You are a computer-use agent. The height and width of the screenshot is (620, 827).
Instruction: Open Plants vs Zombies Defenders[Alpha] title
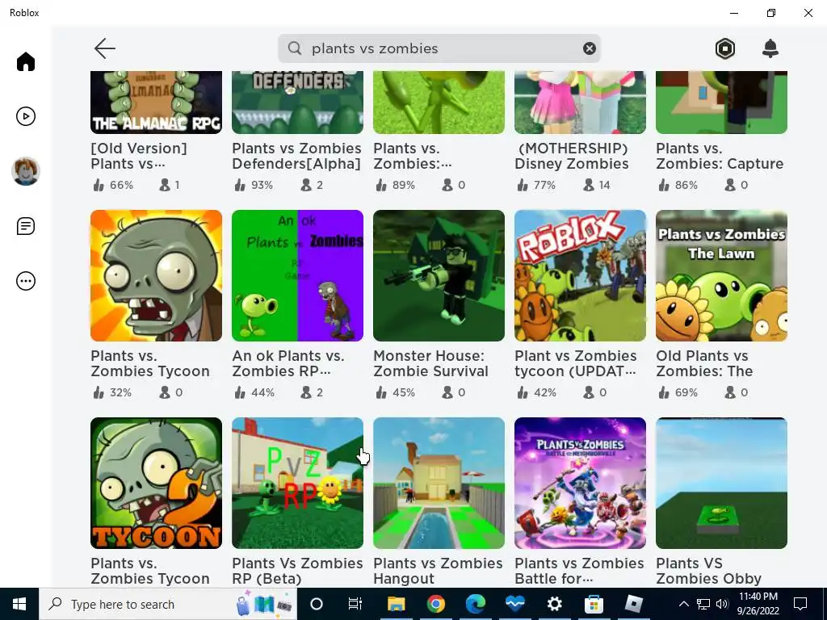click(x=296, y=156)
